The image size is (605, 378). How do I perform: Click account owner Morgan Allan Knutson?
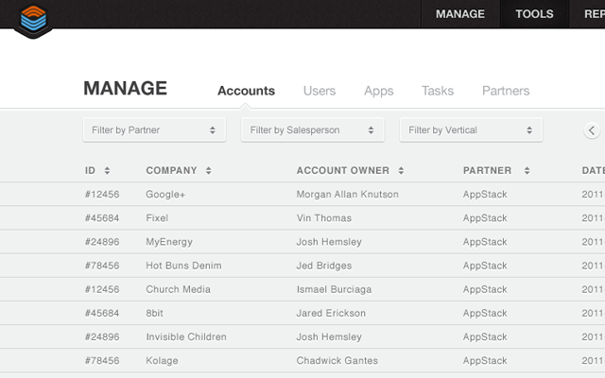[x=347, y=195]
